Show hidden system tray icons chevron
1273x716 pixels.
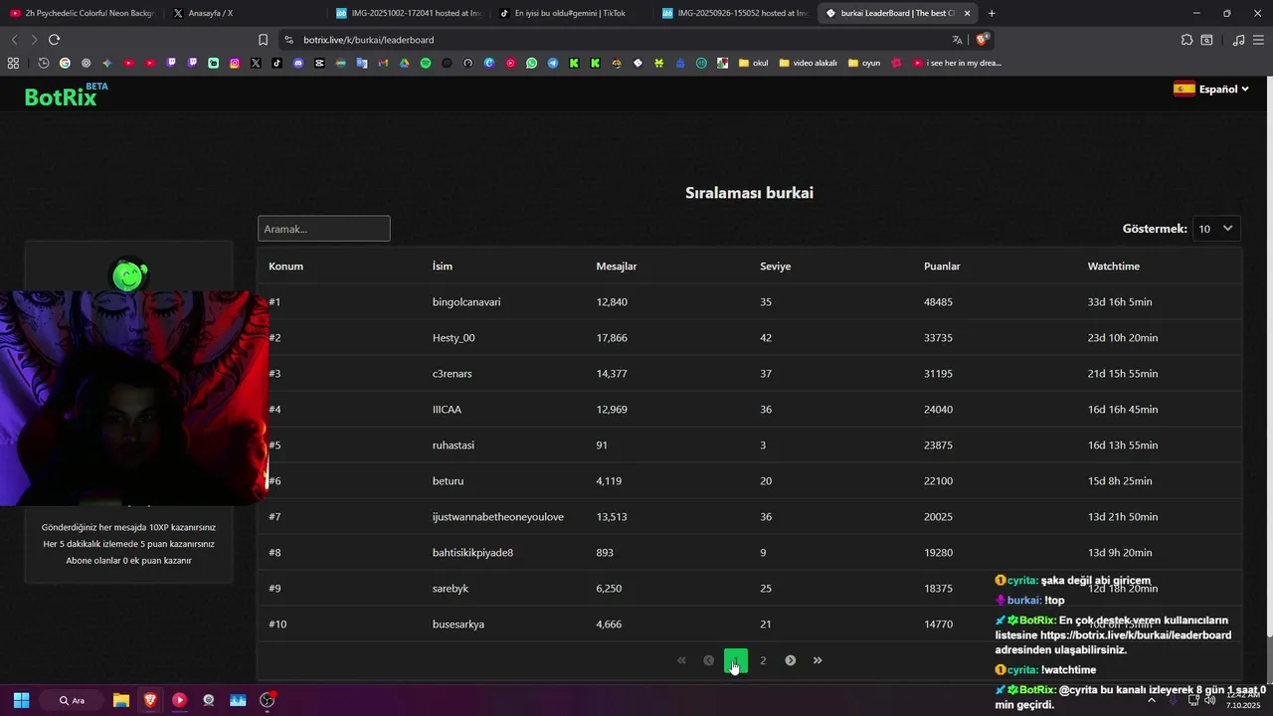[x=1152, y=700]
